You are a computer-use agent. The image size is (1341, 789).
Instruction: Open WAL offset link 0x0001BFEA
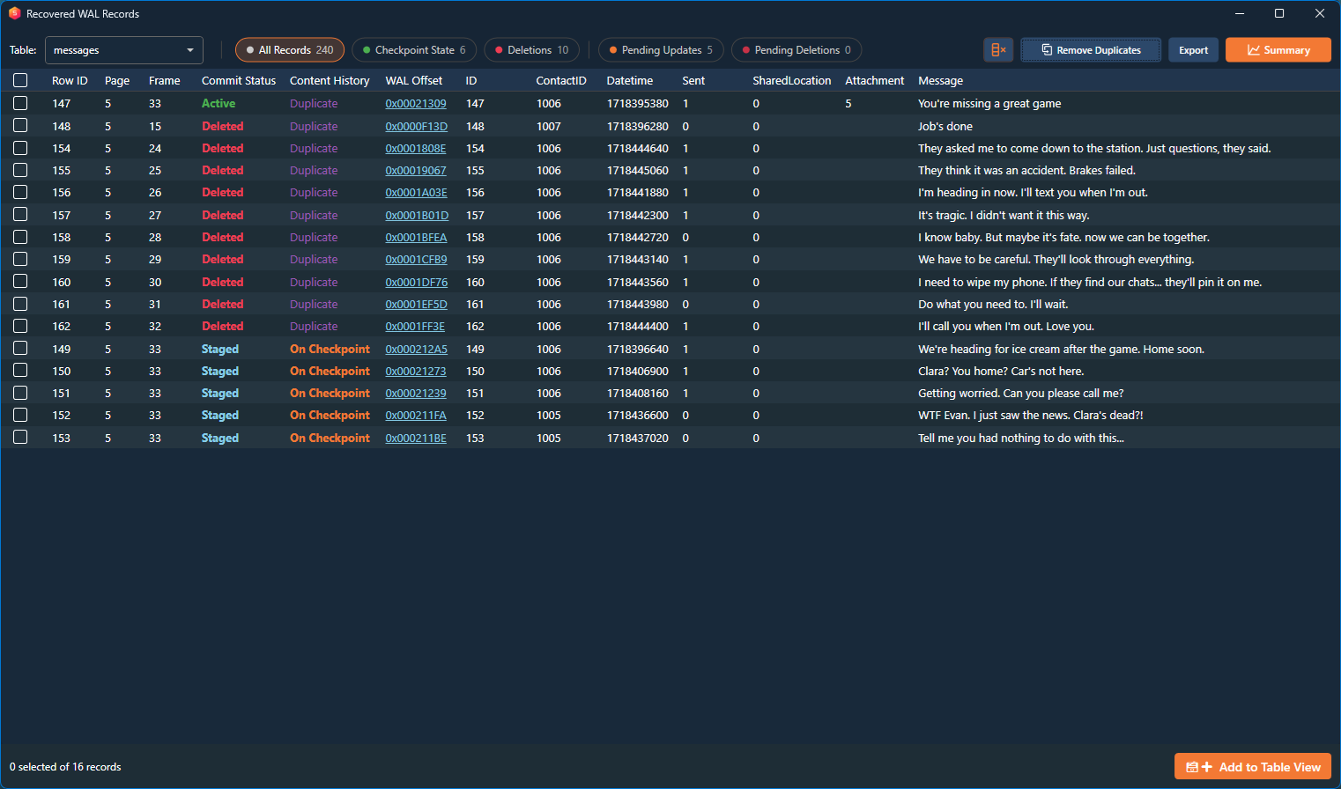pyautogui.click(x=416, y=237)
